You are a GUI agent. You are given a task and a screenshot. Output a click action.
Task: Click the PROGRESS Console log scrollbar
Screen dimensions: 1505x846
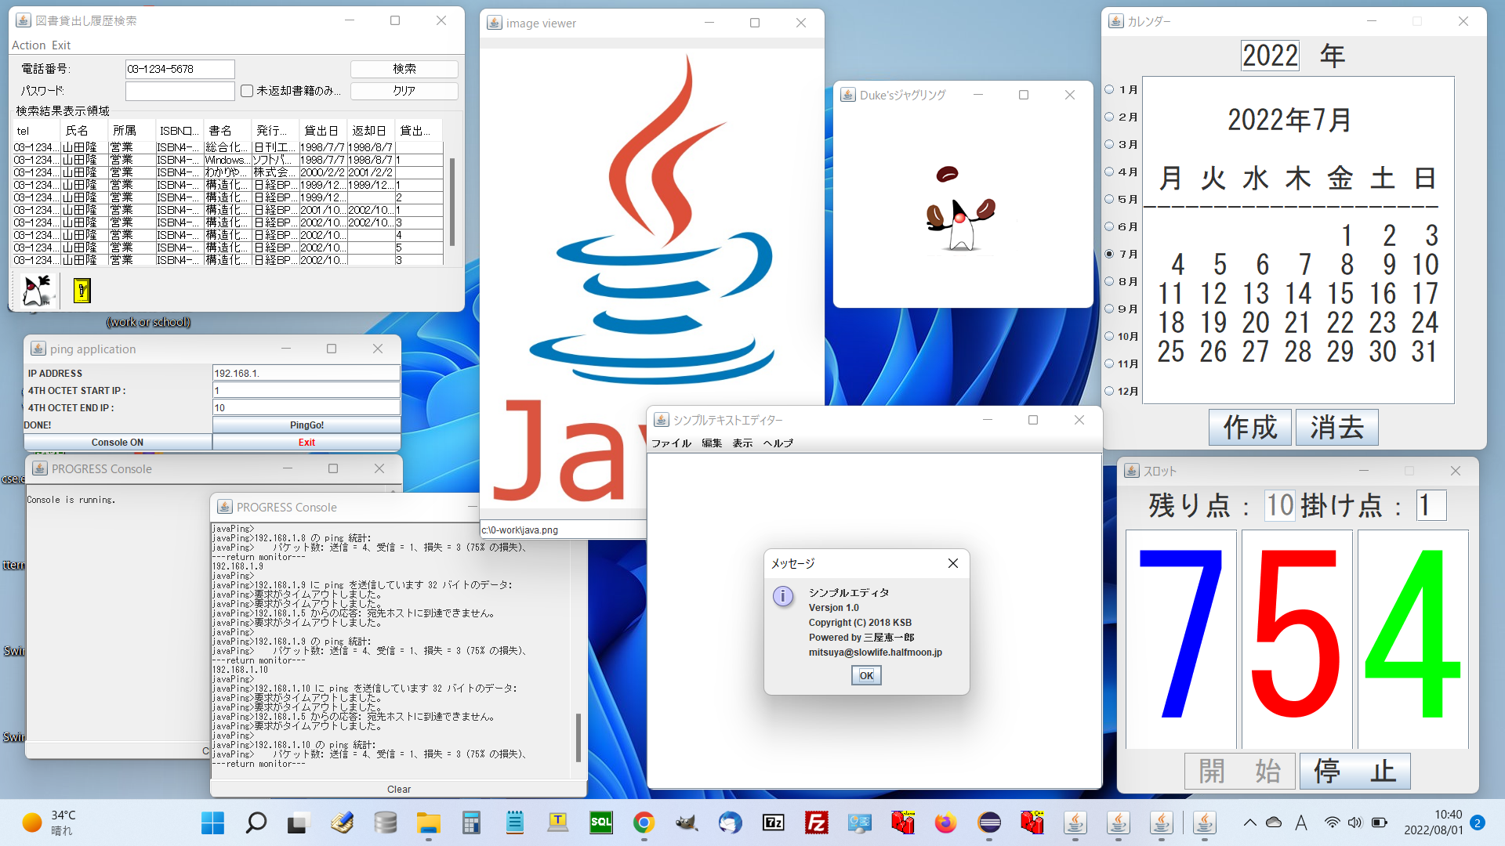[x=578, y=736]
